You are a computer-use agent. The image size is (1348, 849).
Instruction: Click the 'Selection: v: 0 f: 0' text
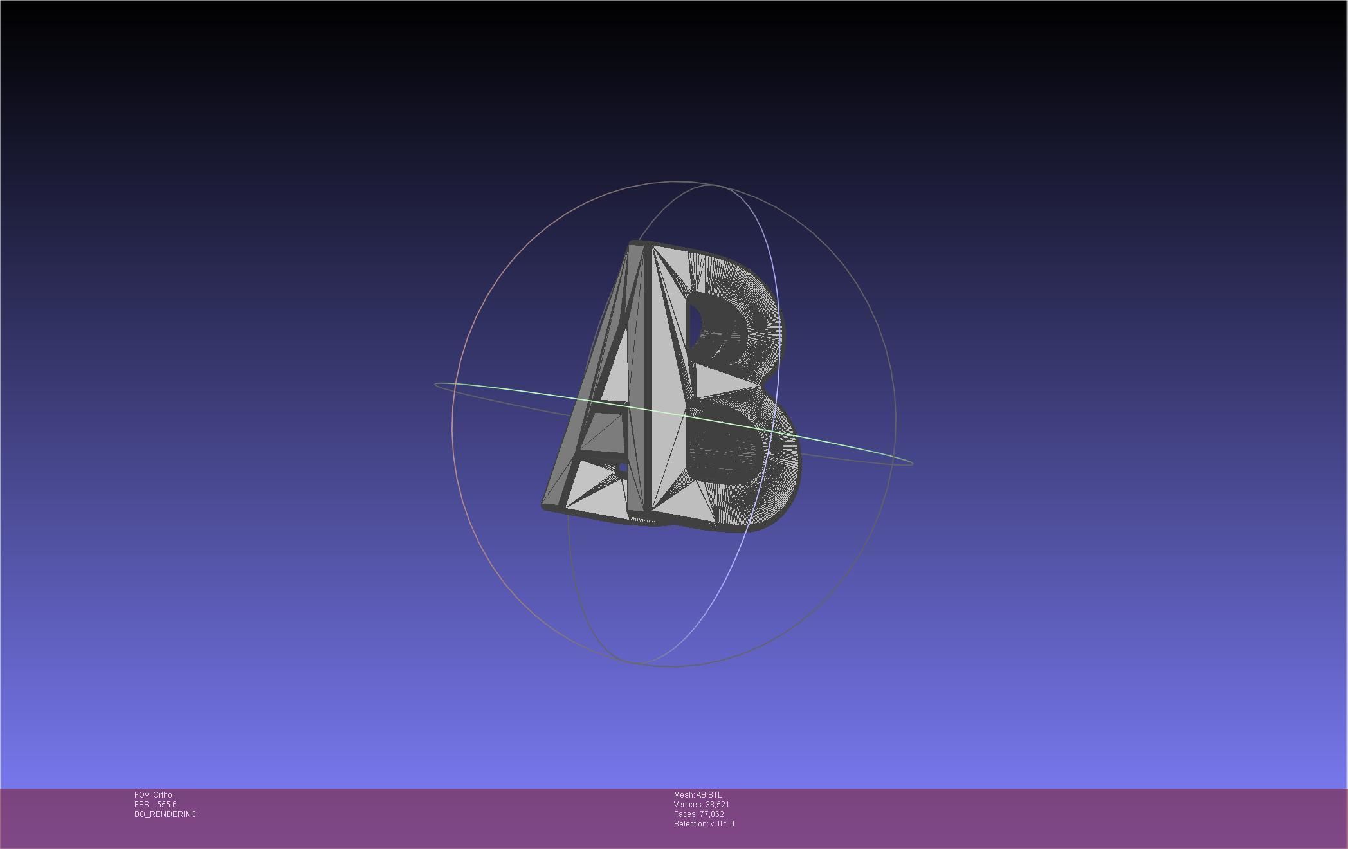[x=704, y=824]
